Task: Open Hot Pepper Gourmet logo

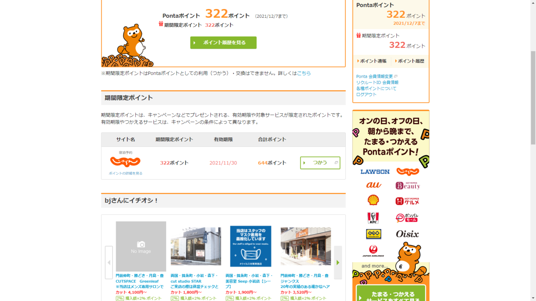Action: pos(407,201)
